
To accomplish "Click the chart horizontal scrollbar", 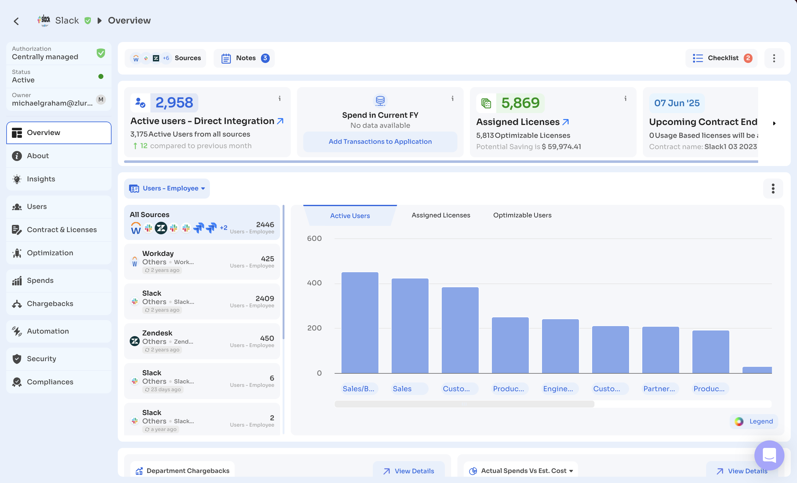I will click(x=465, y=404).
